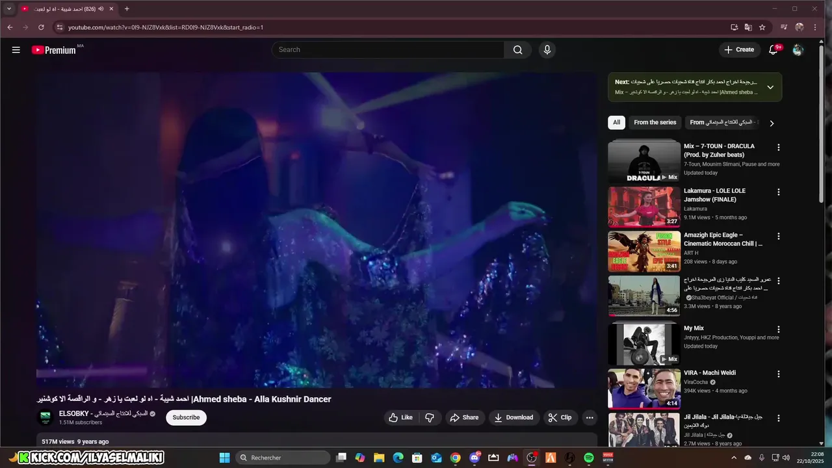Open Windows Start menu

click(224, 458)
